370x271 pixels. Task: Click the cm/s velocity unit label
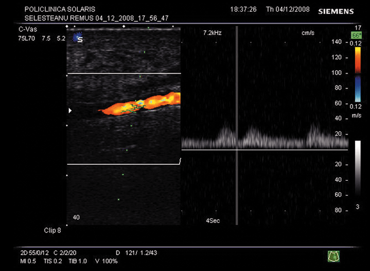(x=308, y=32)
